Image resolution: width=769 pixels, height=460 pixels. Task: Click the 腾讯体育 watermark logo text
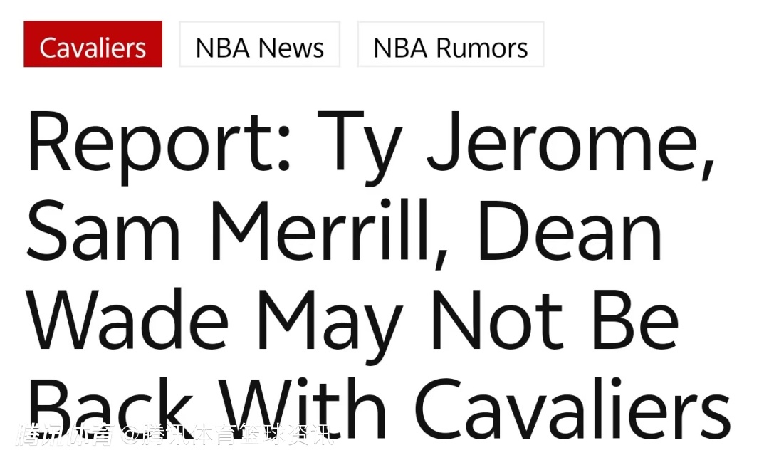pyautogui.click(x=65, y=434)
